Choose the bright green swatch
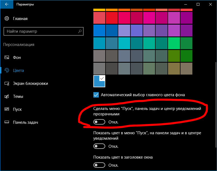217x171 pixels. [174, 43]
